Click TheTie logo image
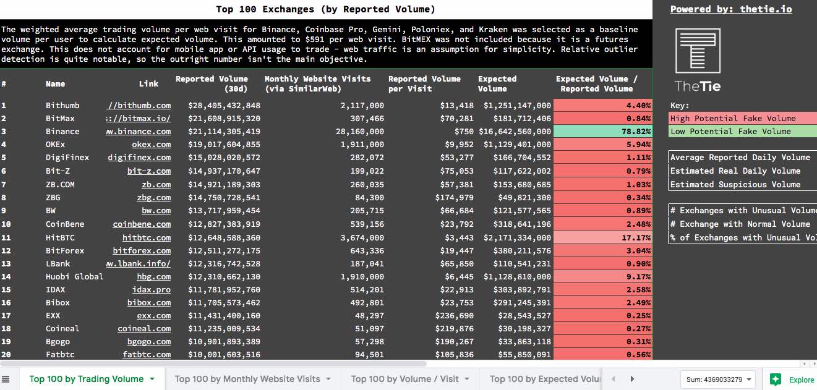 click(697, 60)
